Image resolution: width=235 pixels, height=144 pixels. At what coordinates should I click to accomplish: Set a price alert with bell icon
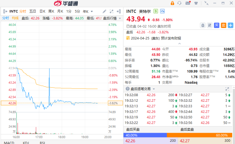(x=203, y=25)
